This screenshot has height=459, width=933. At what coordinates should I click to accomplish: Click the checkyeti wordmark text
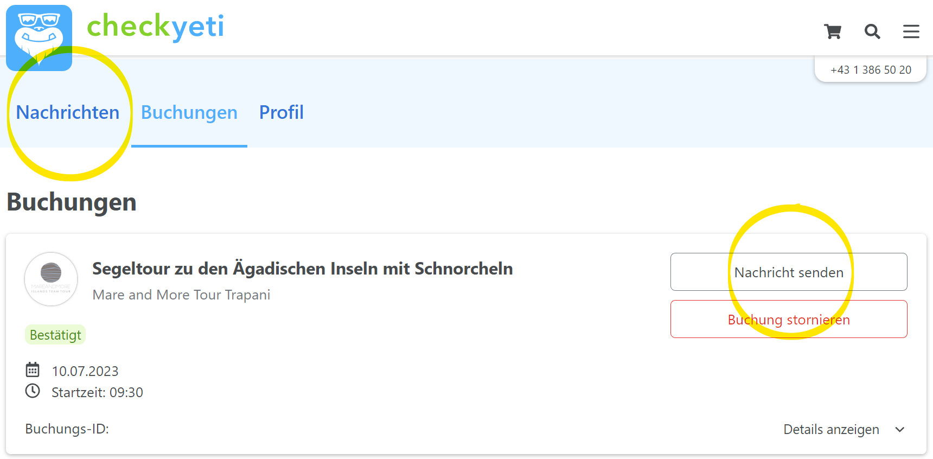(155, 26)
